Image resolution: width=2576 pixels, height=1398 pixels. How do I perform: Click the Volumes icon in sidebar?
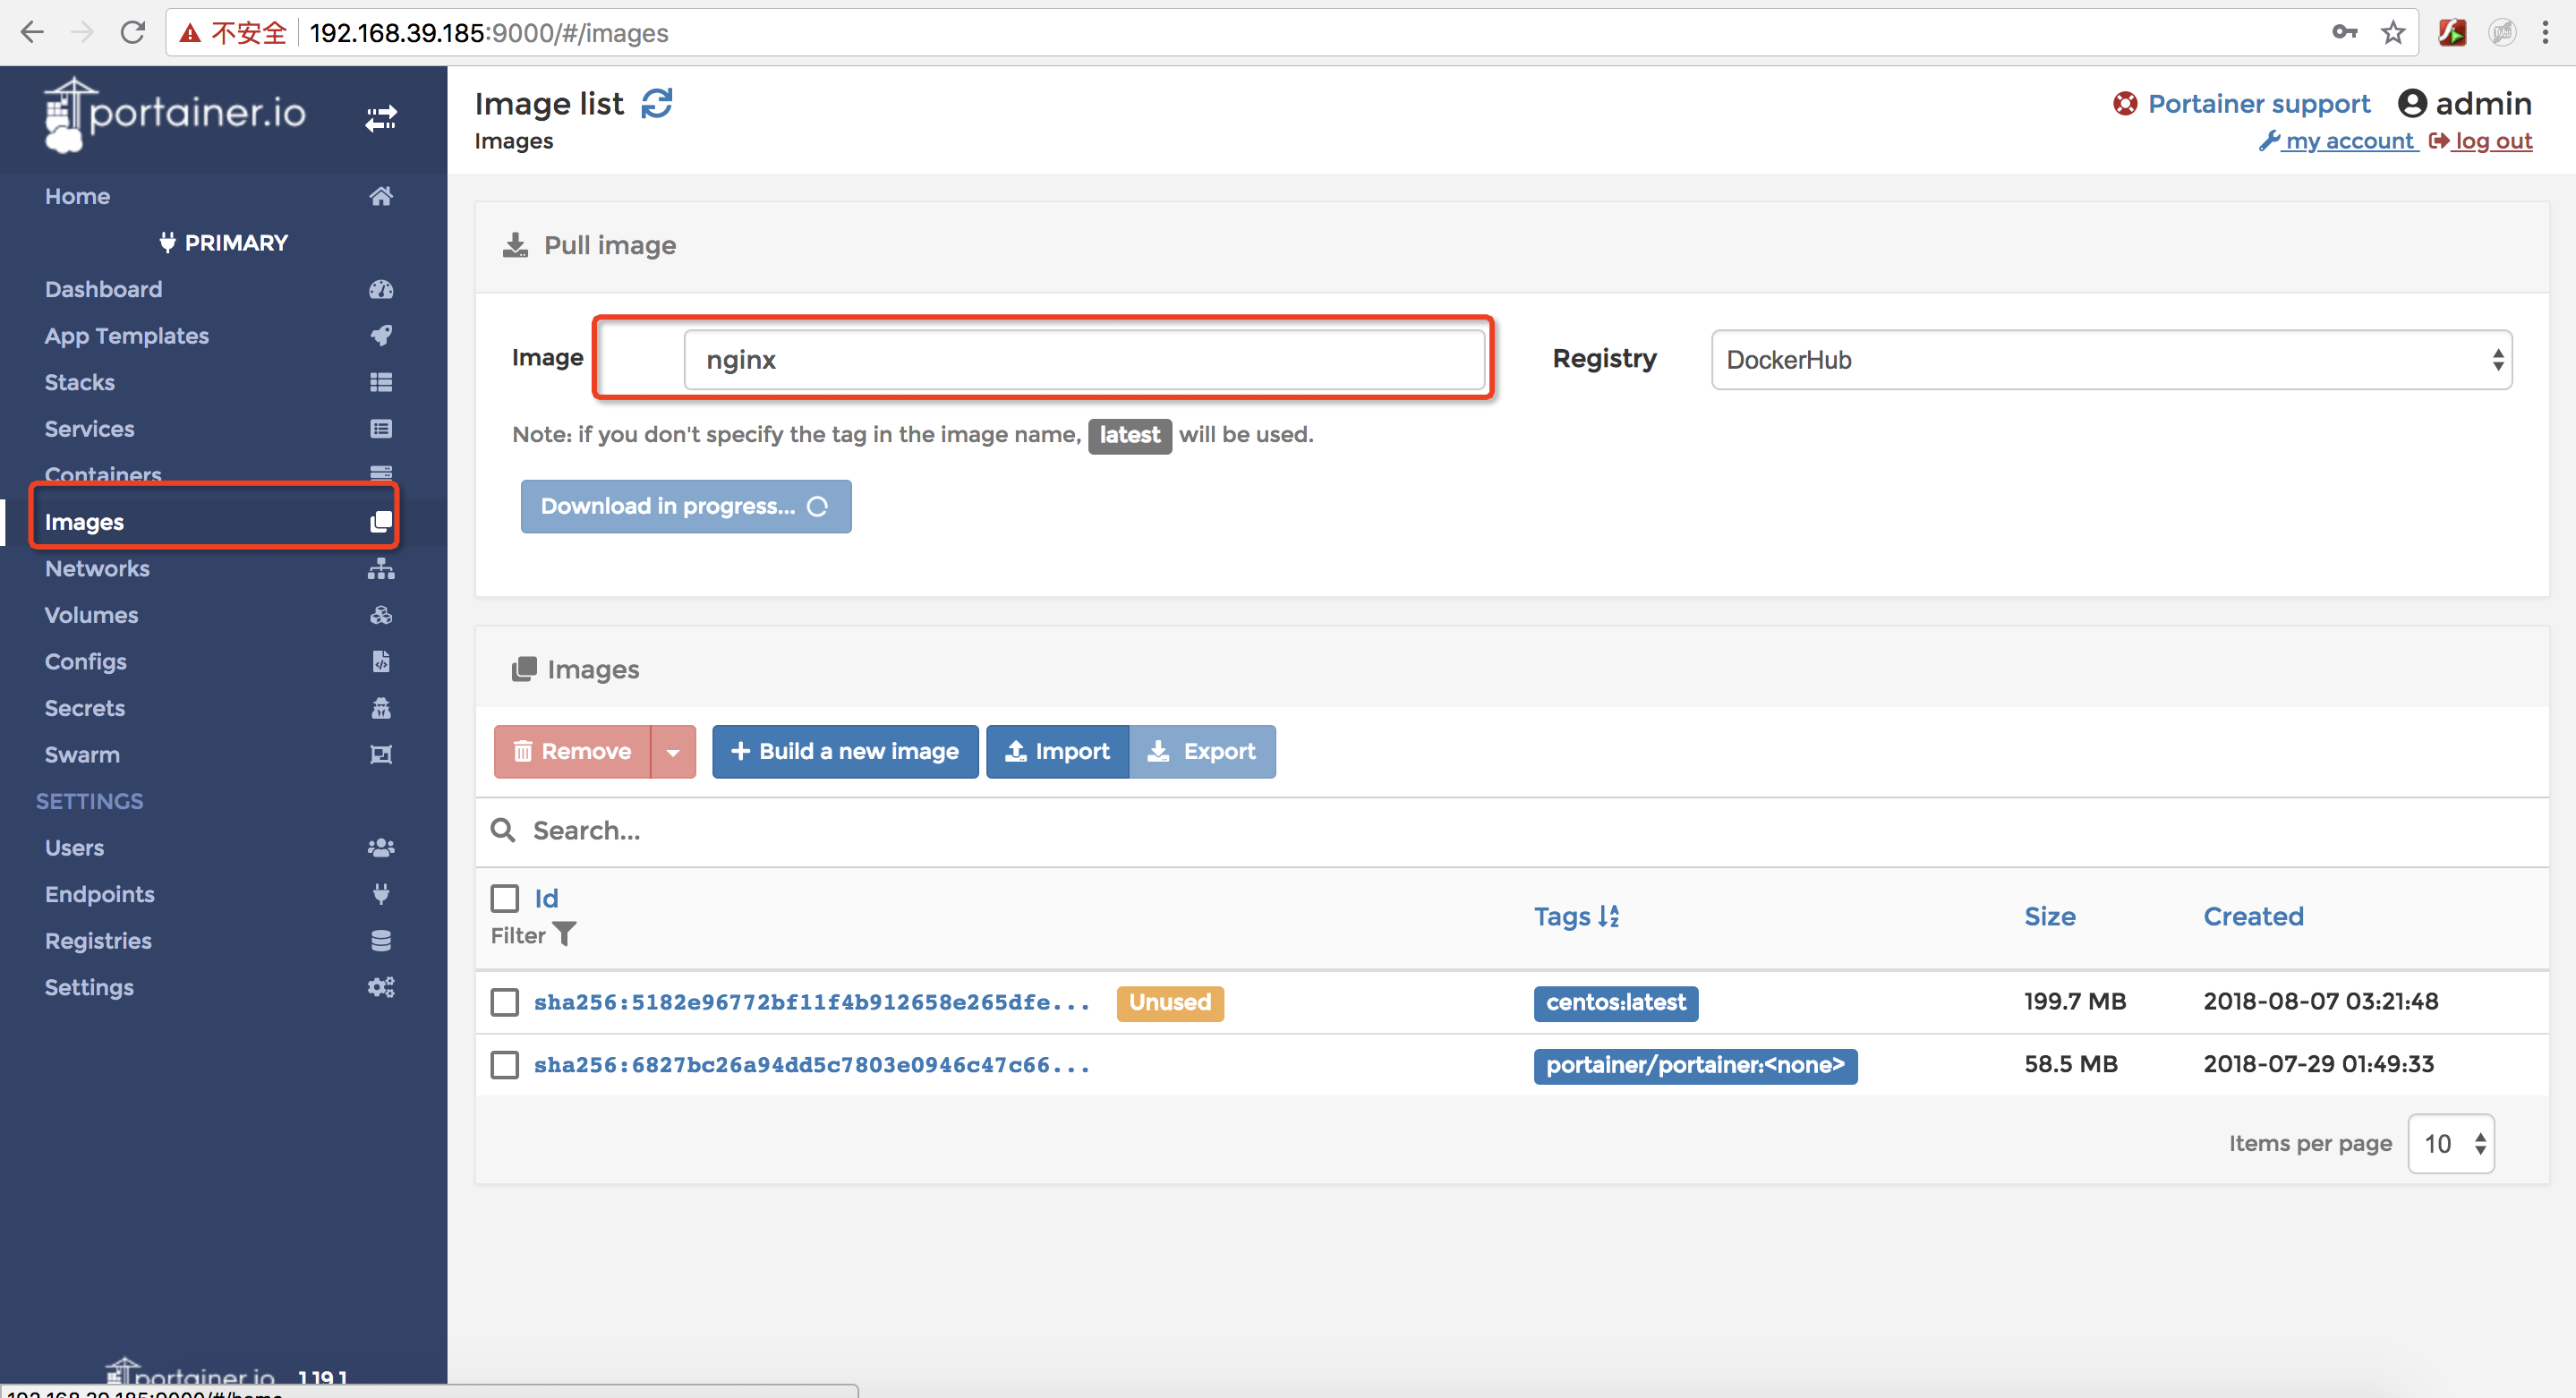pyautogui.click(x=380, y=615)
